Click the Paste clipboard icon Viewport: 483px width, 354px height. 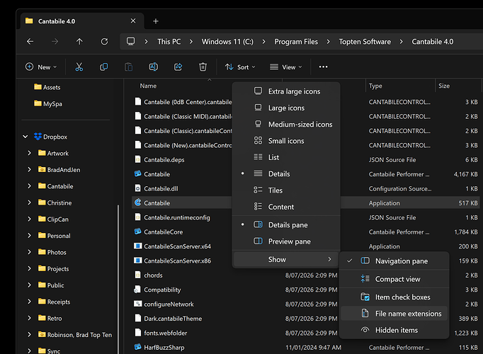128,67
